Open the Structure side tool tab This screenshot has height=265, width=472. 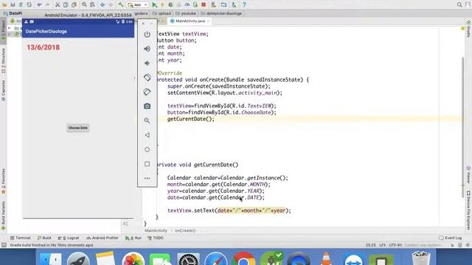pyautogui.click(x=3, y=60)
